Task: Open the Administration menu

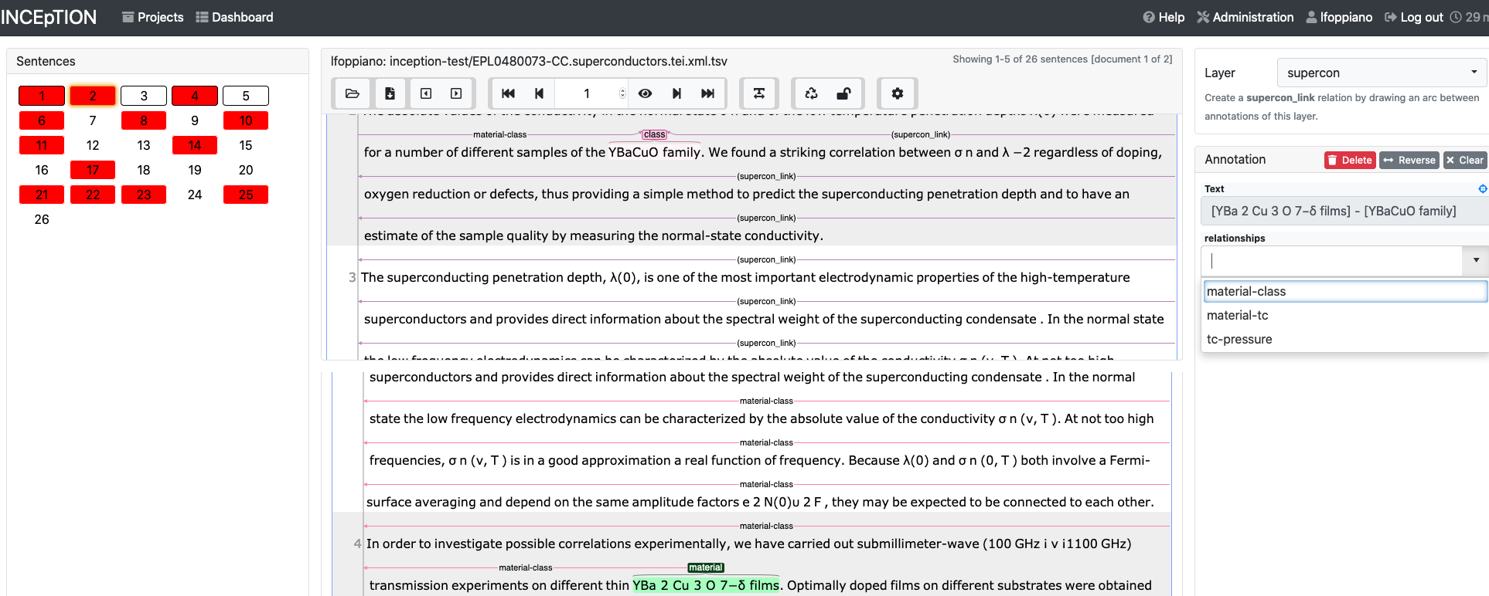Action: click(x=1245, y=17)
